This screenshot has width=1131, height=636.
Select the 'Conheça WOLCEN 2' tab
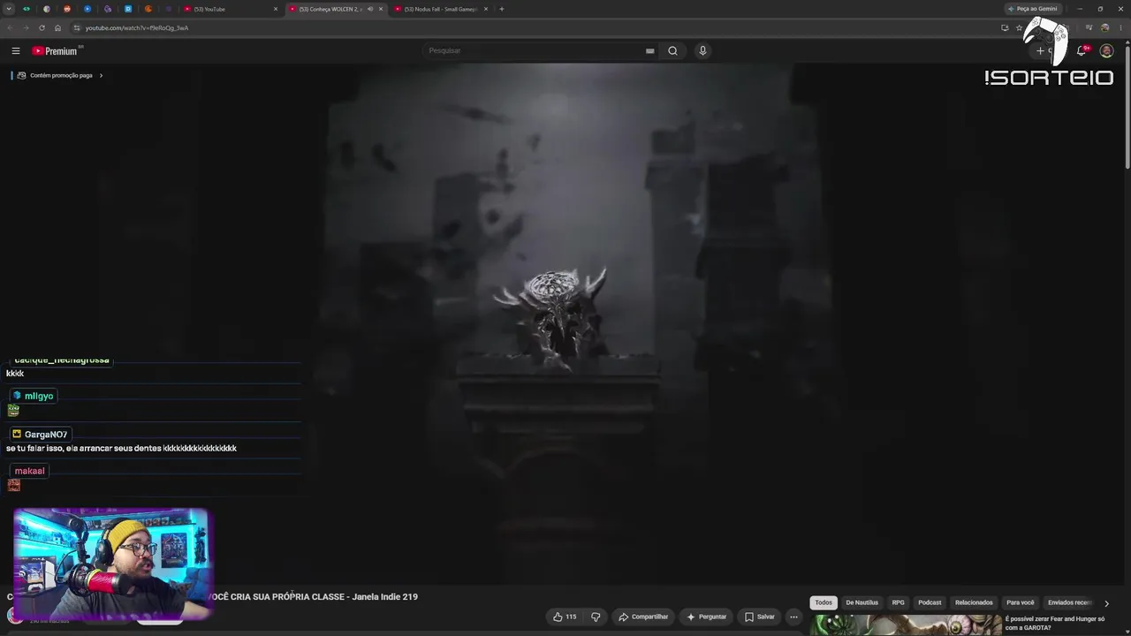point(336,9)
